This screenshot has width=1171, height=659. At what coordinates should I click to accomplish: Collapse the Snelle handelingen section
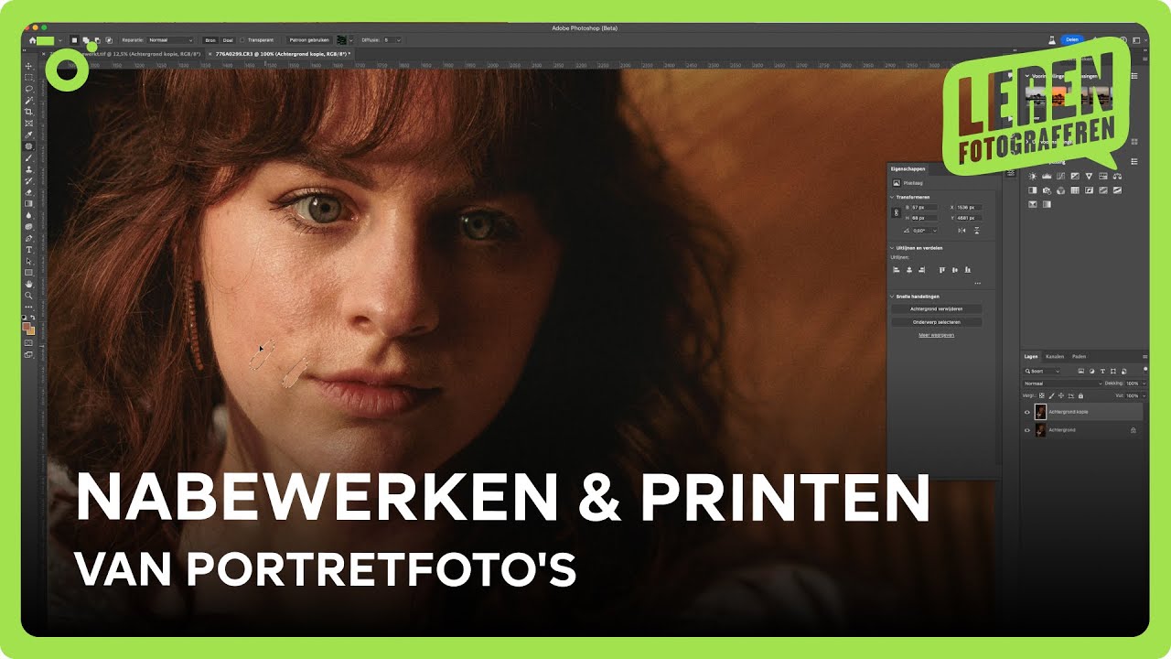pos(892,297)
